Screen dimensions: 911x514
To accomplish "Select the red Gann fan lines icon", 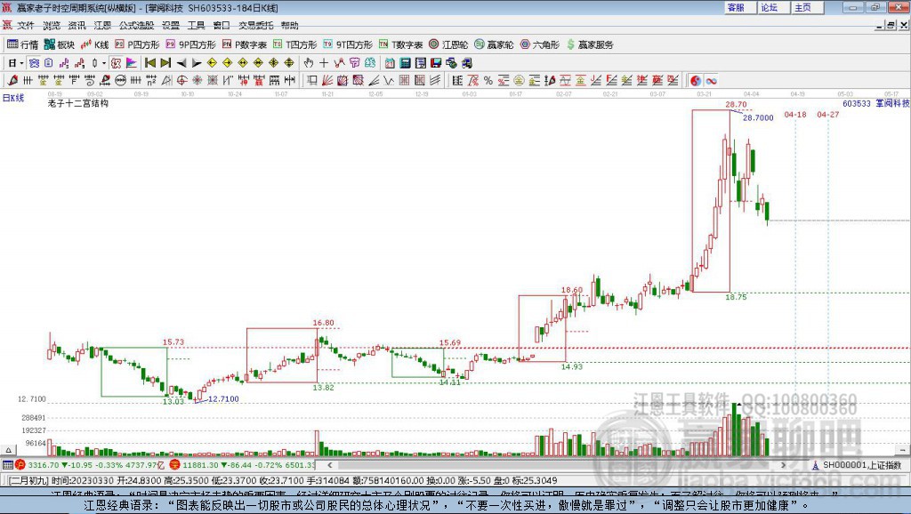I will click(x=327, y=81).
